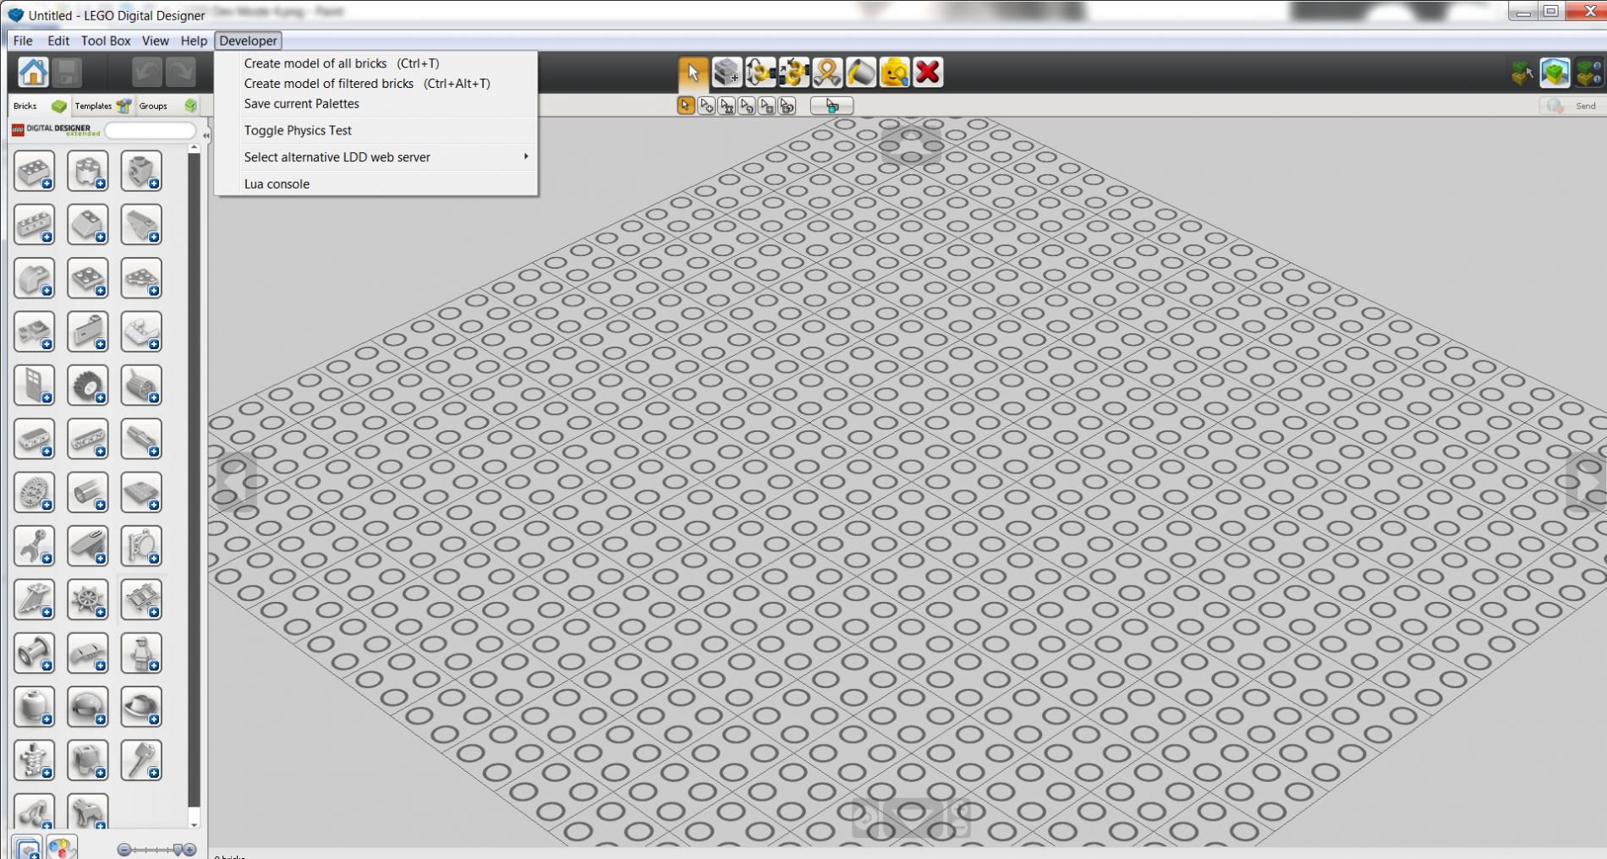Click the red Delete tool
This screenshot has height=859, width=1607.
pos(928,73)
